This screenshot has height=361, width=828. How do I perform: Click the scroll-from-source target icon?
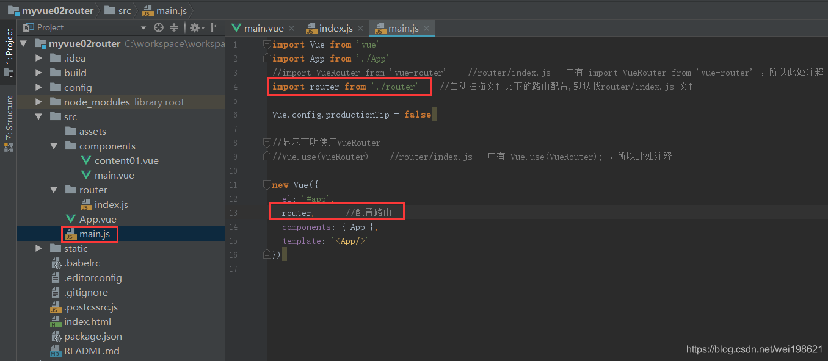159,27
